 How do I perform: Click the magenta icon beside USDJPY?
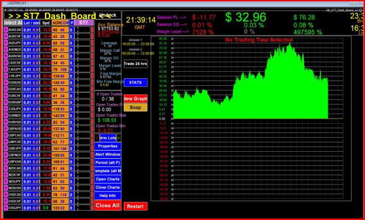[x=6, y=208]
